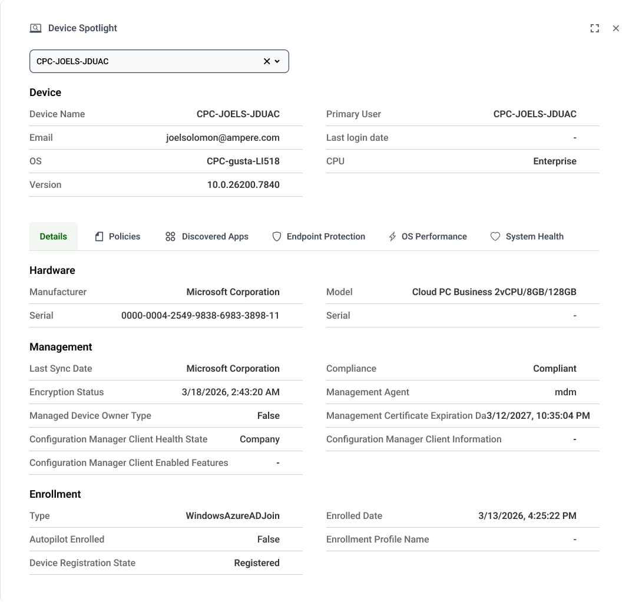Open the device selector chevron arrow
This screenshot has height=602, width=629.
click(277, 61)
